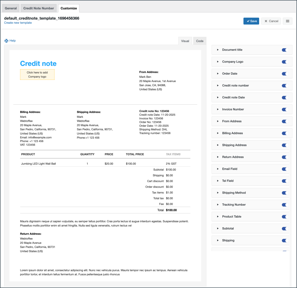Click the Create new template link
This screenshot has height=288, width=297.
(x=18, y=23)
